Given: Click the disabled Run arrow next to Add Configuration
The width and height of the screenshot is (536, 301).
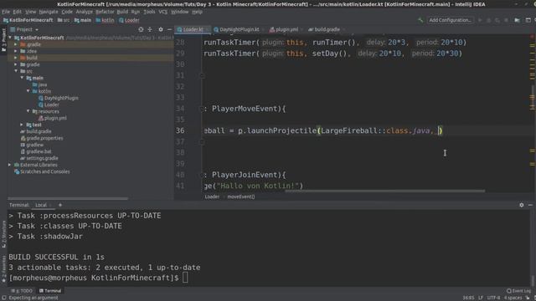Looking at the screenshot, I should click(480, 20).
